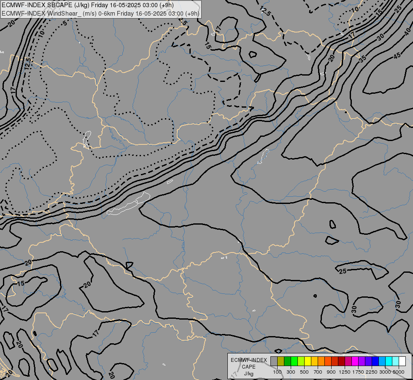Click the 5000 legend value label
This screenshot has width=413, height=380.
[399, 372]
